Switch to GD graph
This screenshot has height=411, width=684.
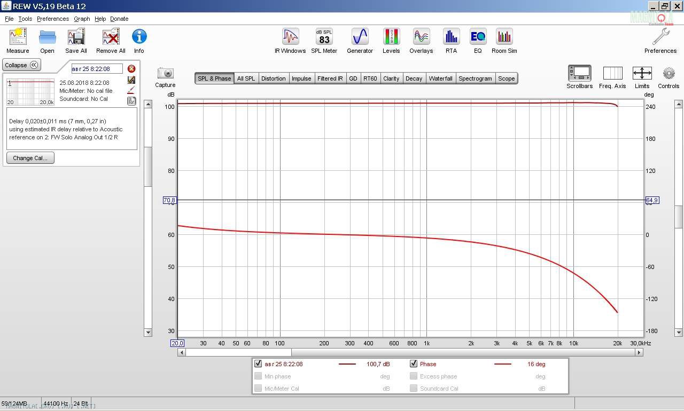coord(353,78)
